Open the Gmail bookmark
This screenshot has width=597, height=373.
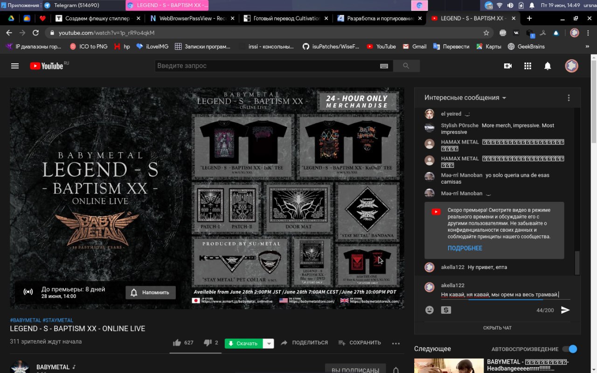click(415, 47)
